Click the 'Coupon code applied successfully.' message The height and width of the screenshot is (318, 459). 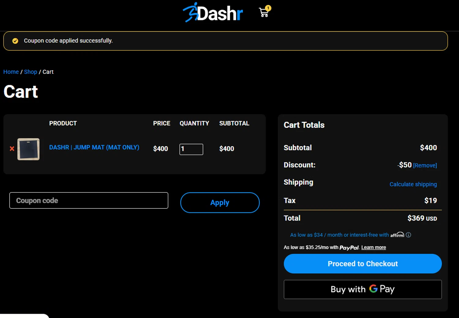[x=68, y=41]
